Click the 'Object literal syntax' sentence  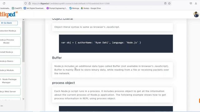[x=87, y=27]
